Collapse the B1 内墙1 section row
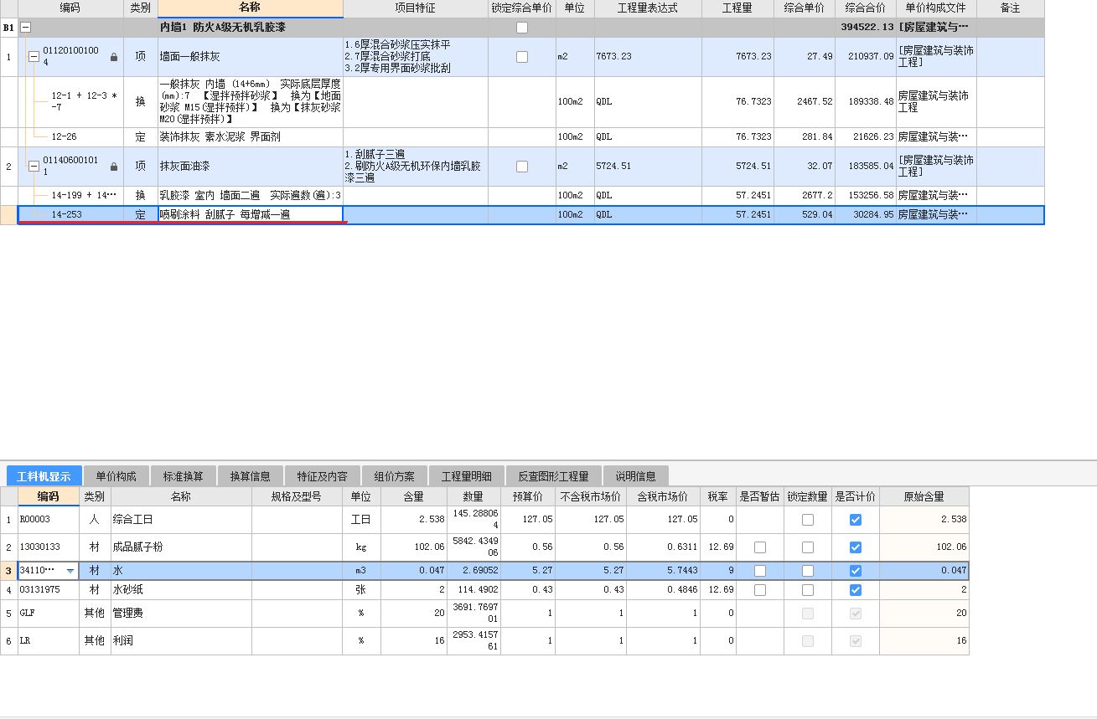Image resolution: width=1097 pixels, height=719 pixels. click(x=25, y=28)
